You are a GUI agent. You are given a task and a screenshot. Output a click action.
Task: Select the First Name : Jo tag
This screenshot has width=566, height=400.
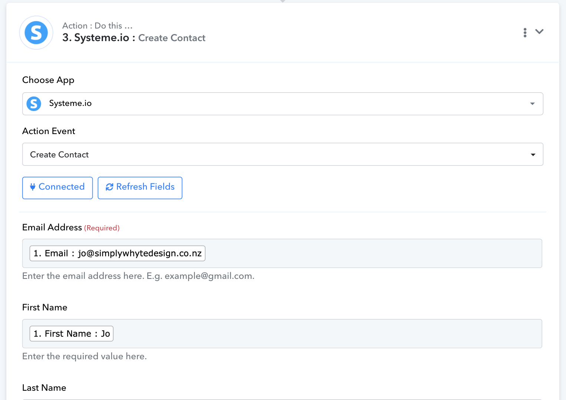[x=72, y=334]
